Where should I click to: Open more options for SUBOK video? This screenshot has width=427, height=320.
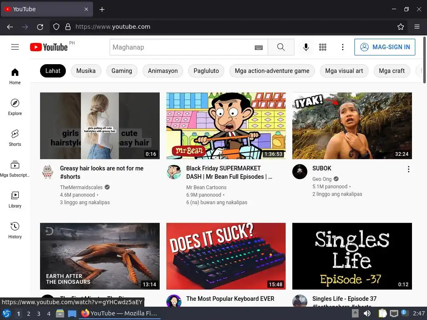409,169
